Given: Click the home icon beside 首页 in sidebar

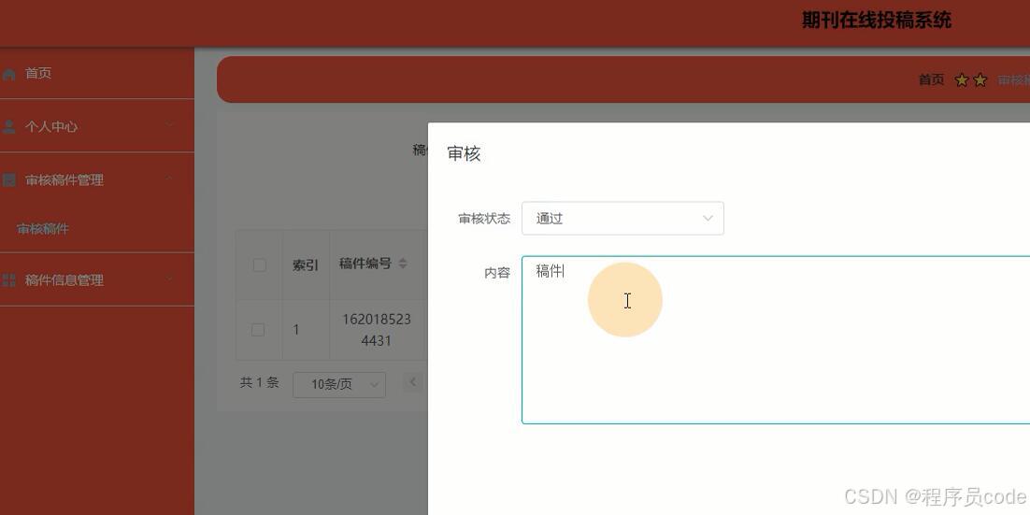Looking at the screenshot, I should tap(8, 74).
